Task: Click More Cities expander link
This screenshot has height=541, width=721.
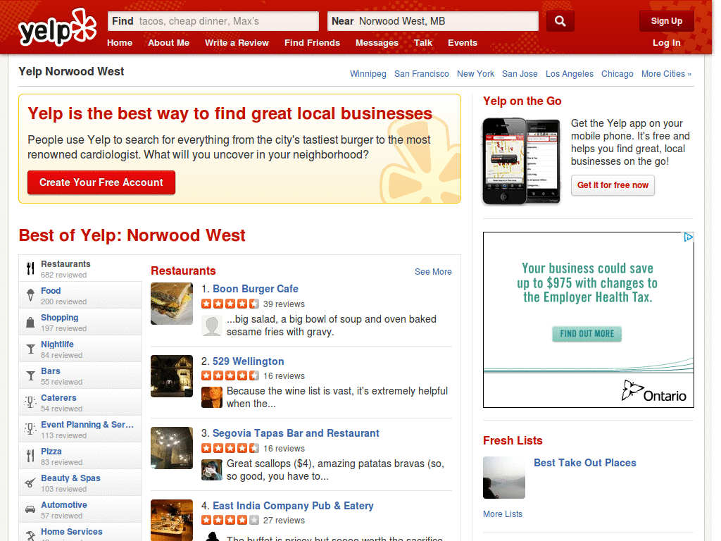Action: pos(666,73)
